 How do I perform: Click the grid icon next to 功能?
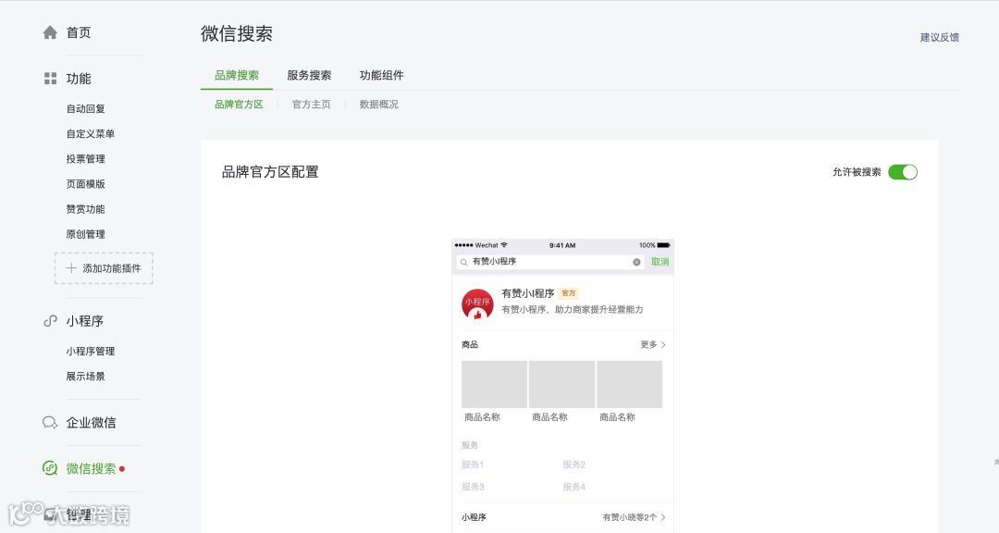click(50, 79)
